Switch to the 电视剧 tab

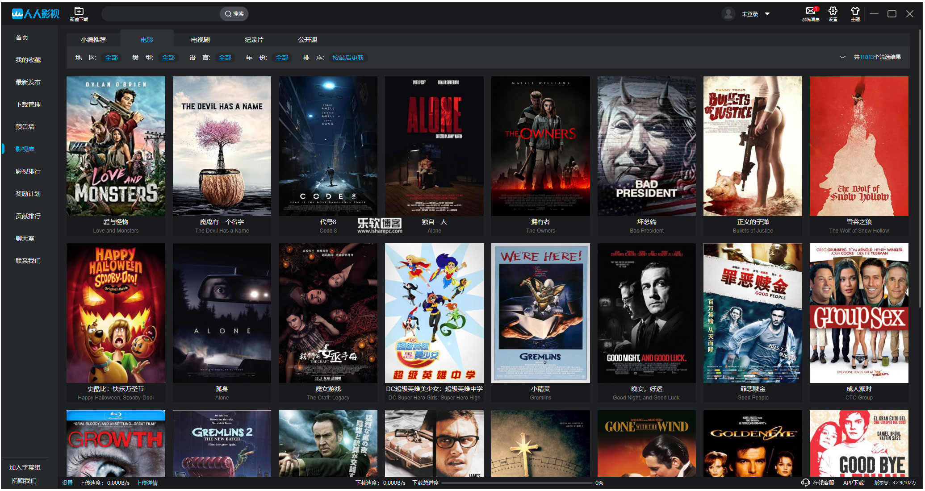click(201, 40)
